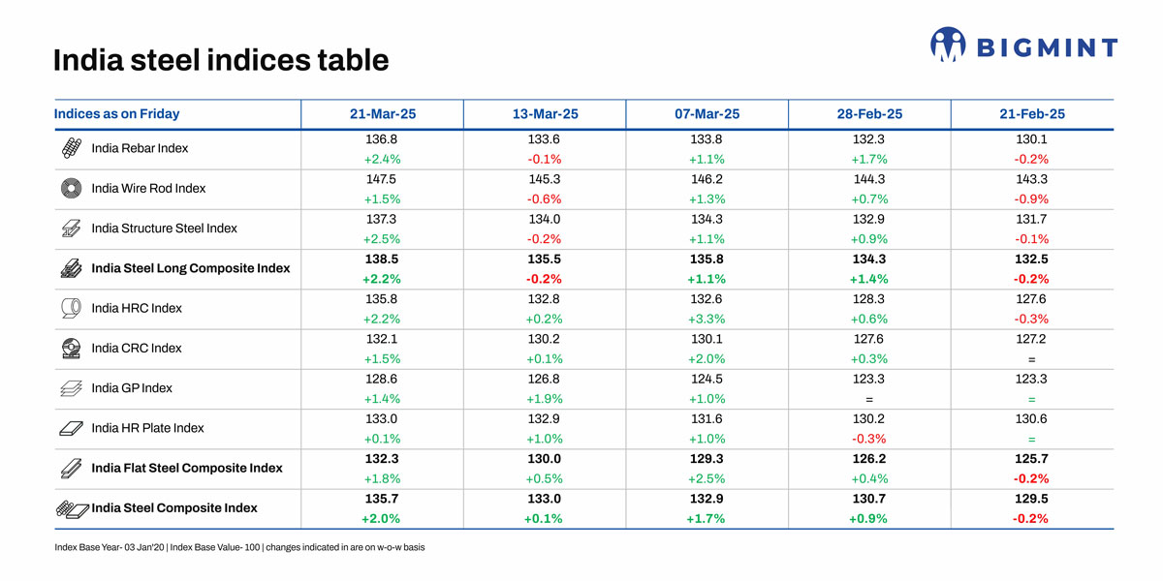1163x581 pixels.
Task: Select the 21-Mar-25 column header
Action: point(383,114)
